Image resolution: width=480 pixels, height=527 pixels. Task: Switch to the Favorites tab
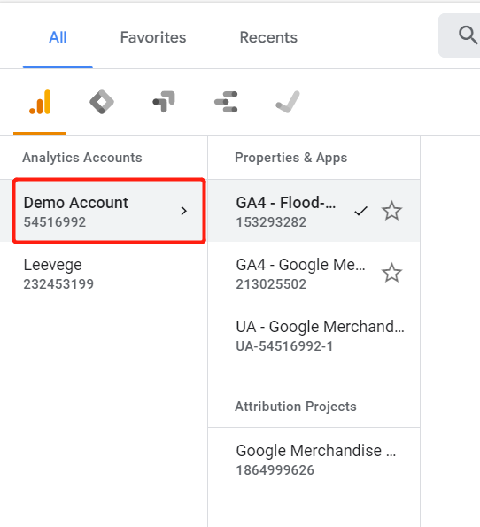(153, 37)
